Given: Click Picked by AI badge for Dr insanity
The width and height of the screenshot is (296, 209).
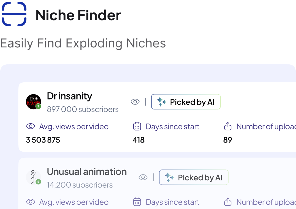Looking at the screenshot, I should 186,102.
